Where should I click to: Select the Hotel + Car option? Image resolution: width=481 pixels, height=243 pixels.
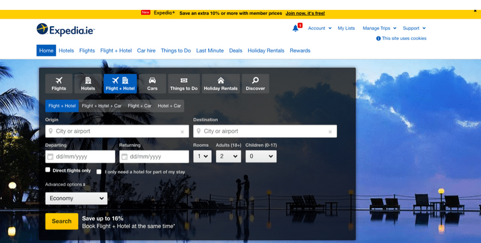[169, 106]
